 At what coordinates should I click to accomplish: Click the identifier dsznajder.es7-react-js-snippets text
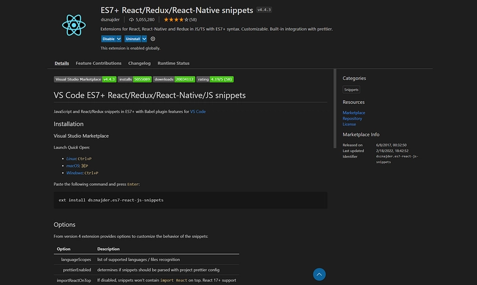click(x=397, y=159)
